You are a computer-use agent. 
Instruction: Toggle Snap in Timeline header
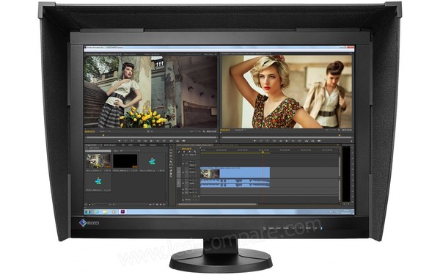point(184,152)
